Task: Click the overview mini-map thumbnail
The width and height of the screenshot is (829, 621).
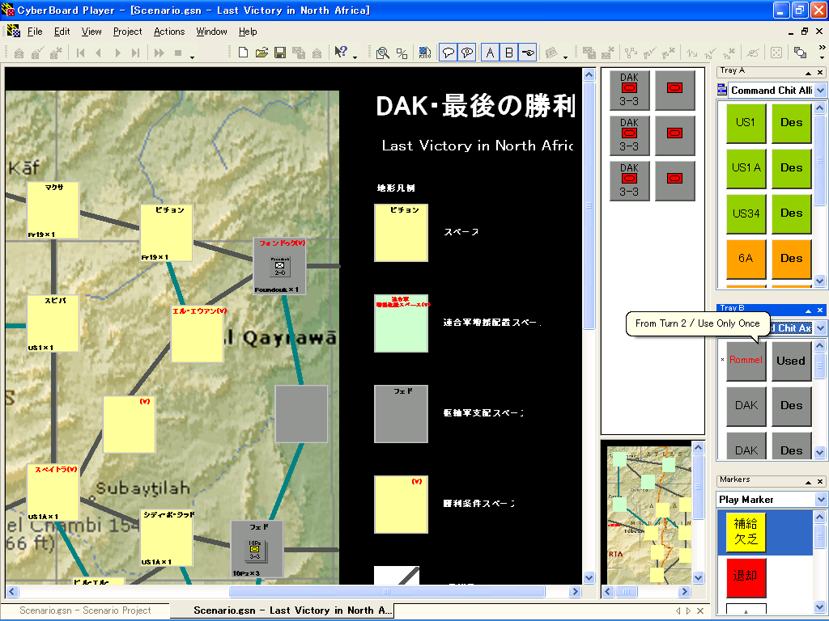Action: (648, 514)
